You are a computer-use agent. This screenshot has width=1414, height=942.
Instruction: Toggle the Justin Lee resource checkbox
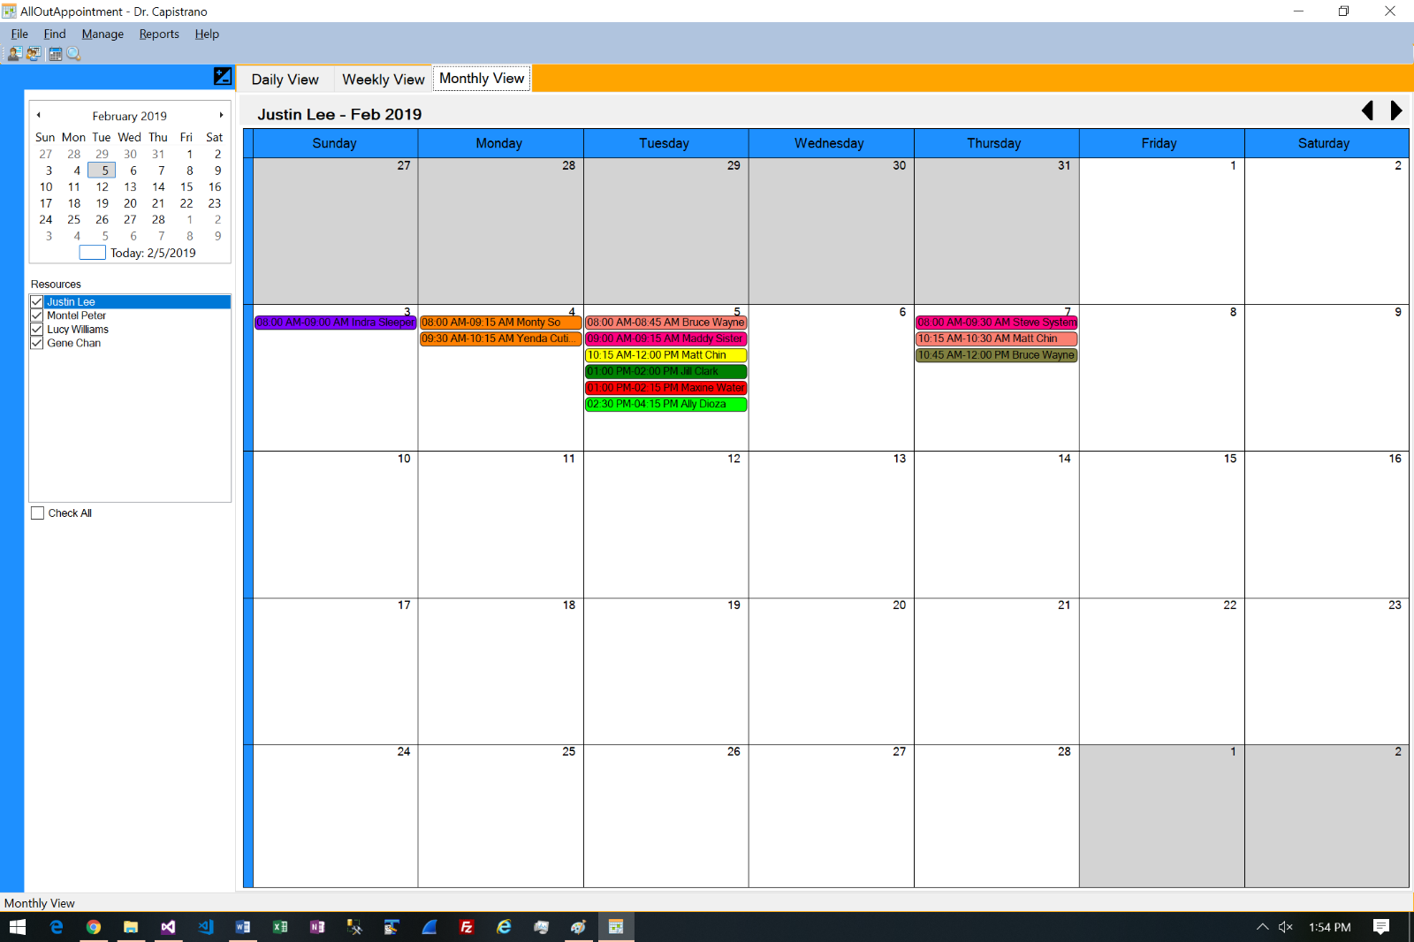(x=37, y=302)
